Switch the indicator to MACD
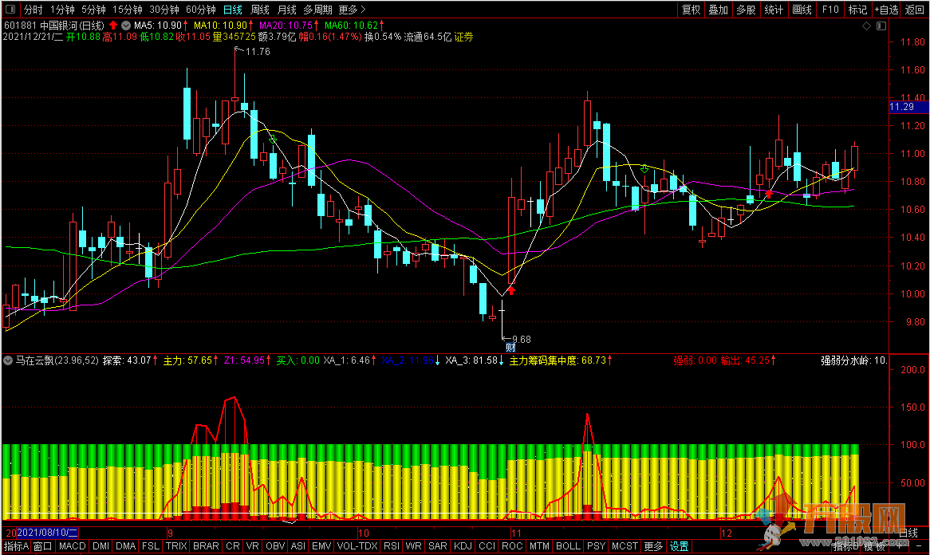This screenshot has height=555, width=930. (73, 546)
